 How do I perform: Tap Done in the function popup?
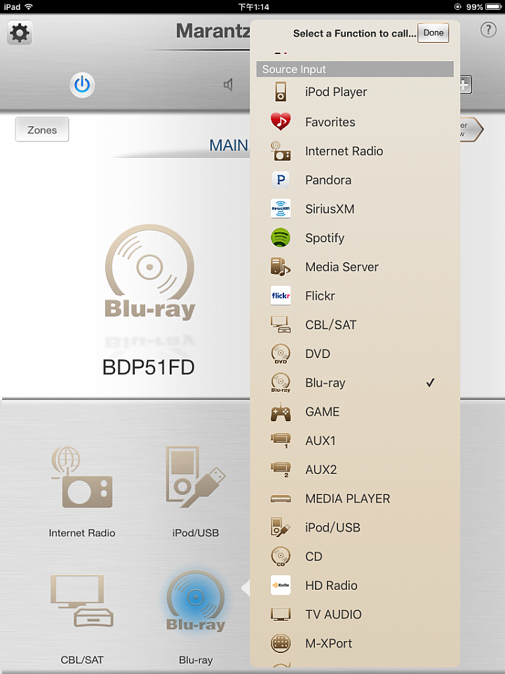click(433, 33)
